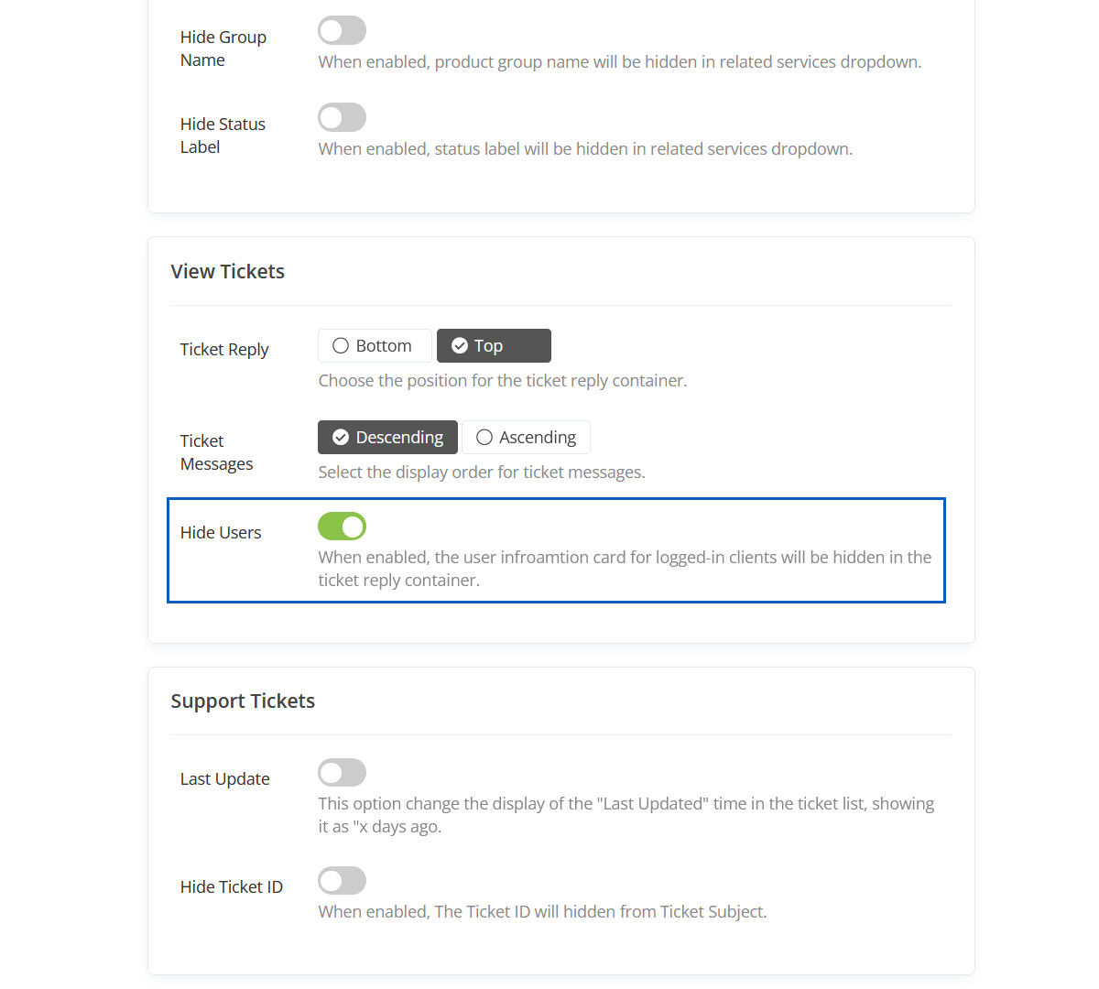The width and height of the screenshot is (1099, 989).
Task: Click the Ticket Messages field label
Action: pos(216,452)
